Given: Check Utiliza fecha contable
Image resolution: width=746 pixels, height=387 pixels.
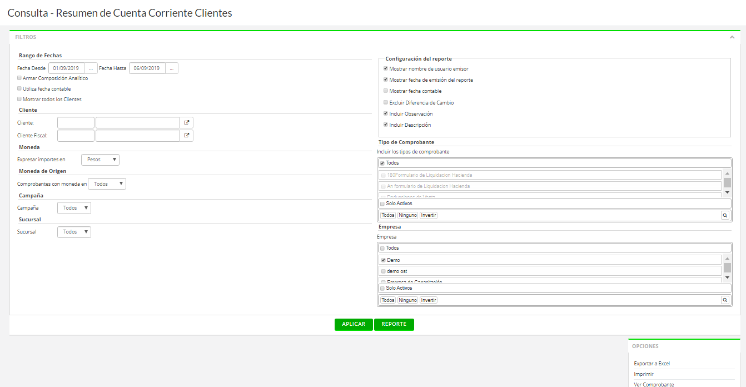Looking at the screenshot, I should pos(19,88).
